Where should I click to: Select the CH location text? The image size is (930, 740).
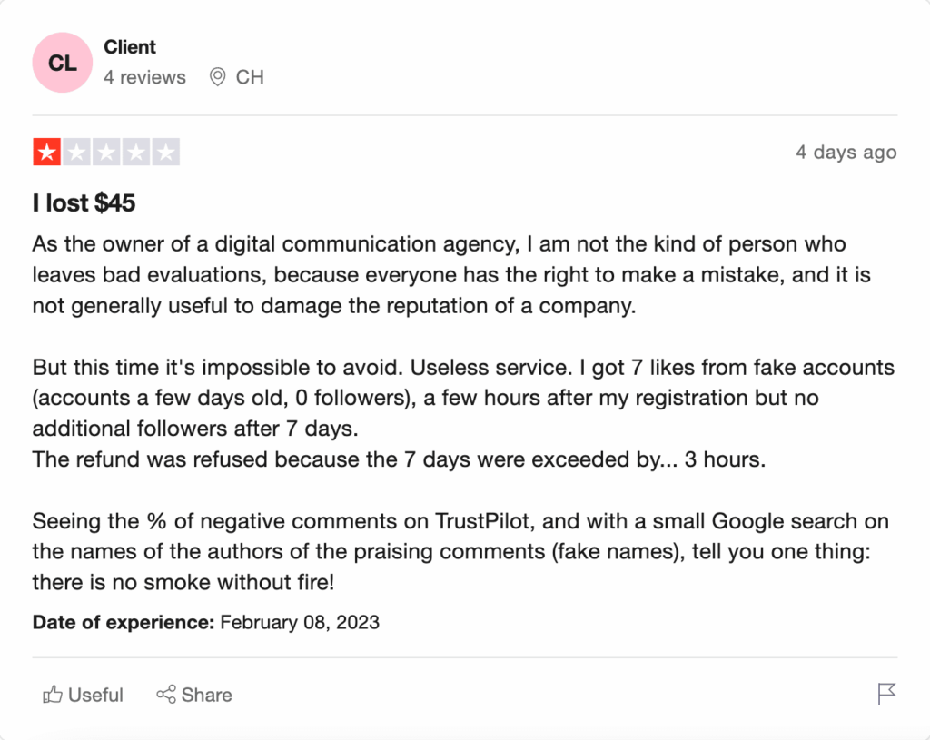pyautogui.click(x=250, y=77)
